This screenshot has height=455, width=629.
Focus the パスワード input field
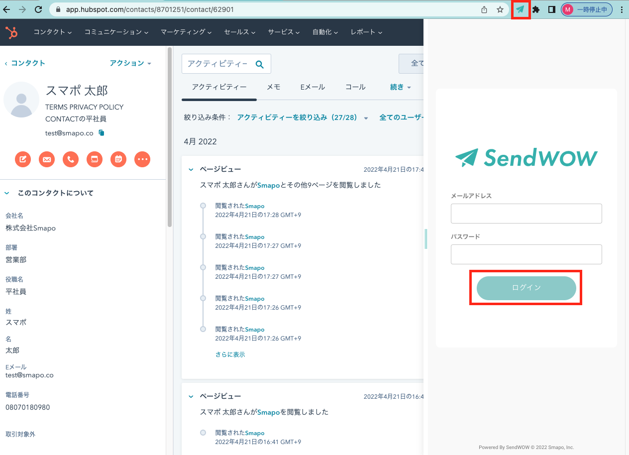click(x=526, y=254)
